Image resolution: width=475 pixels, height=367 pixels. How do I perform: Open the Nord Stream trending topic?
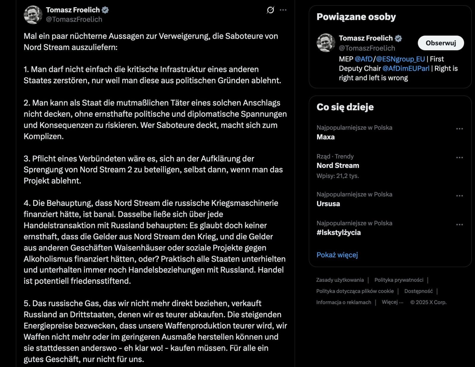pos(338,165)
